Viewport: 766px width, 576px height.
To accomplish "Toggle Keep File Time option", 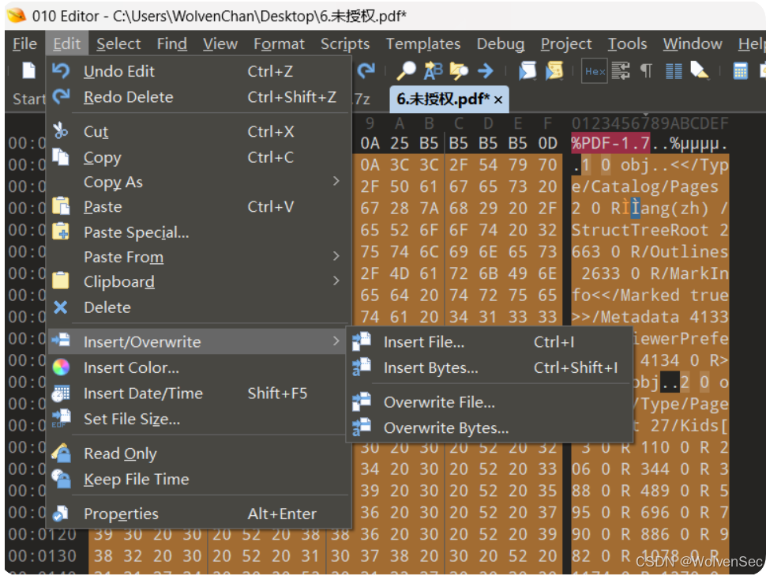I will click(199, 479).
